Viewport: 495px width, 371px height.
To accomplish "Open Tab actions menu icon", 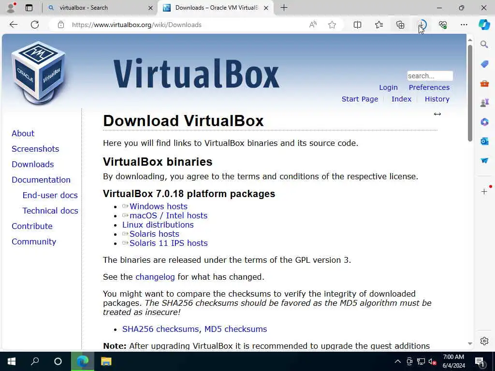I will [x=29, y=8].
